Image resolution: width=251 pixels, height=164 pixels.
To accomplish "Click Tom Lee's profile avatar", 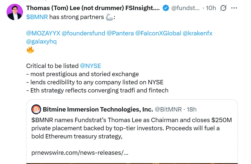I will pos(15,12).
